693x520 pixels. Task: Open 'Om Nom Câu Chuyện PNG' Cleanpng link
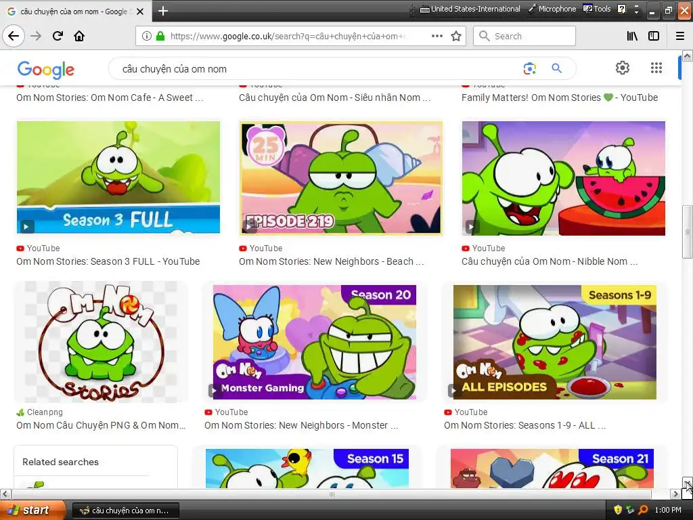[102, 425]
